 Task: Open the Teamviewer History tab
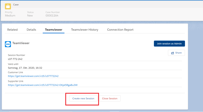85,30
